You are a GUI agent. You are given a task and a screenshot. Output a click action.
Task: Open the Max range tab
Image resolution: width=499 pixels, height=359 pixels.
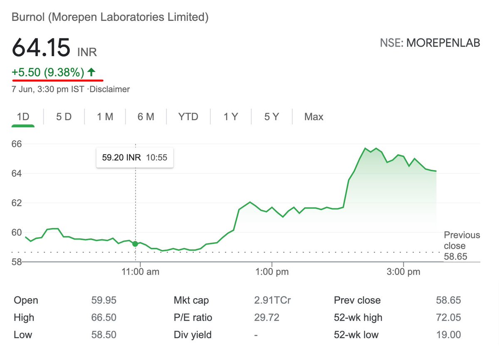point(314,117)
